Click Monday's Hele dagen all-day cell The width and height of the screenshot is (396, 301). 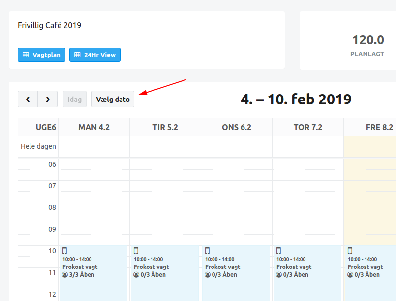[x=94, y=146]
